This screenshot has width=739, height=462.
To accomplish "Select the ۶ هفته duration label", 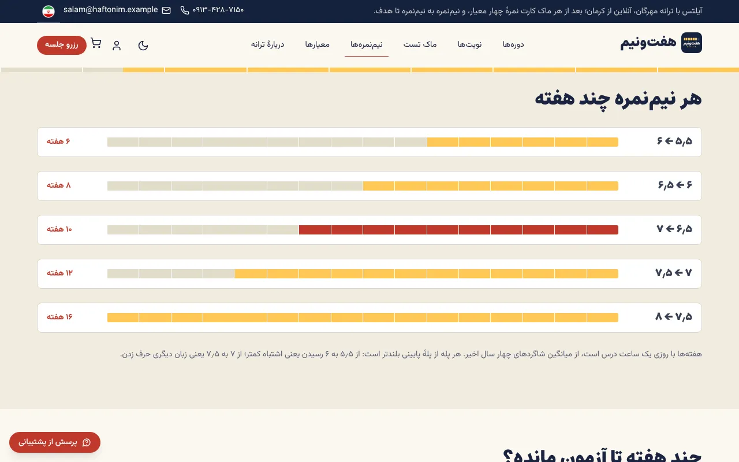I will tap(59, 141).
